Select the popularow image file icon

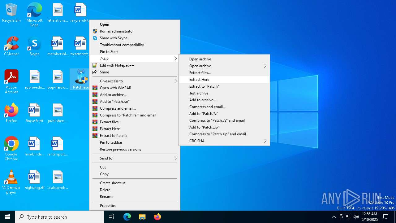(58, 80)
